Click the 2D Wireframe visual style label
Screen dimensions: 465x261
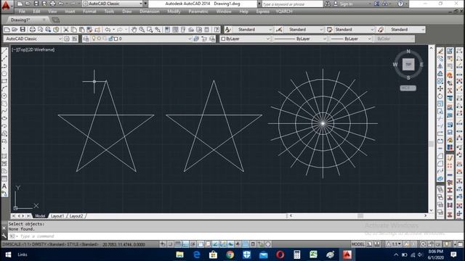(41, 50)
